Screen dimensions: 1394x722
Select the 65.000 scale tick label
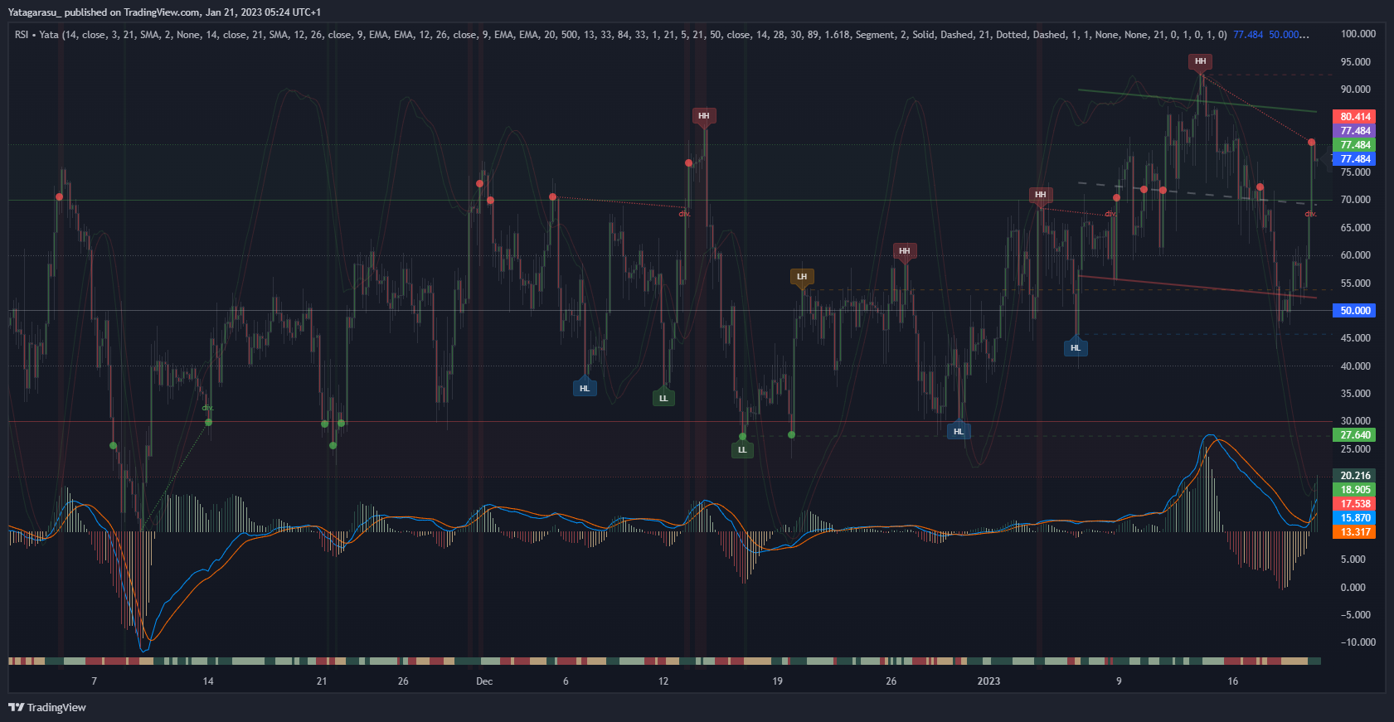coord(1356,228)
